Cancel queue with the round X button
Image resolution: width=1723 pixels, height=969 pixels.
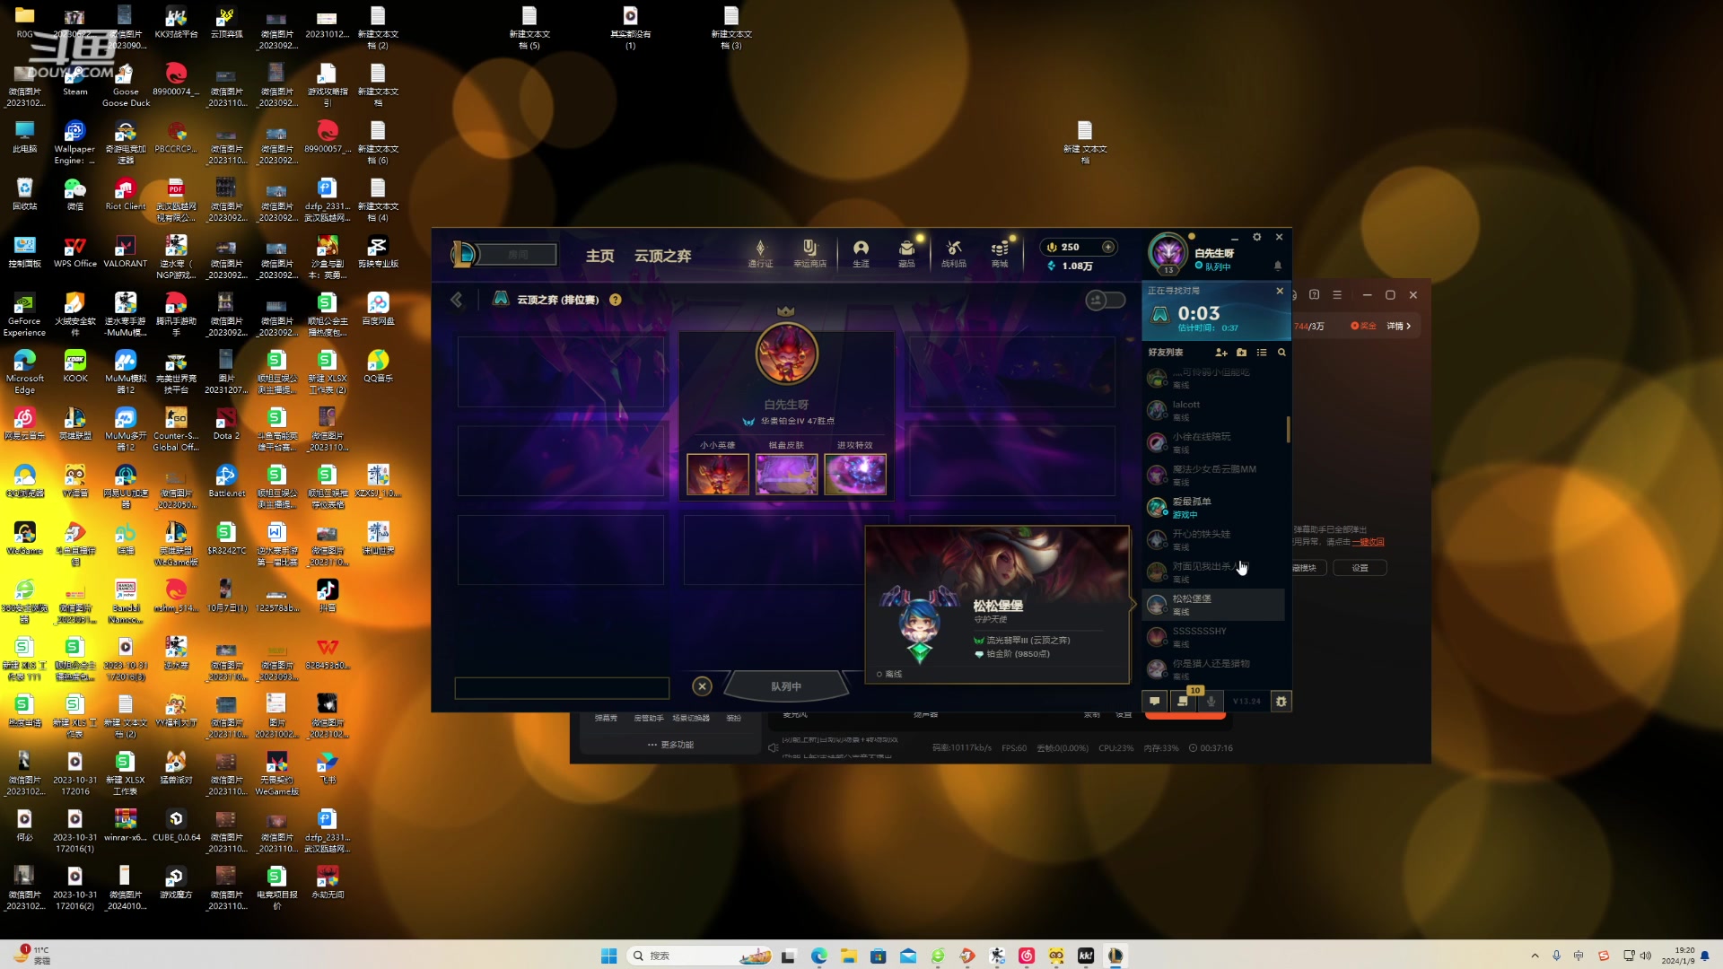(x=703, y=686)
